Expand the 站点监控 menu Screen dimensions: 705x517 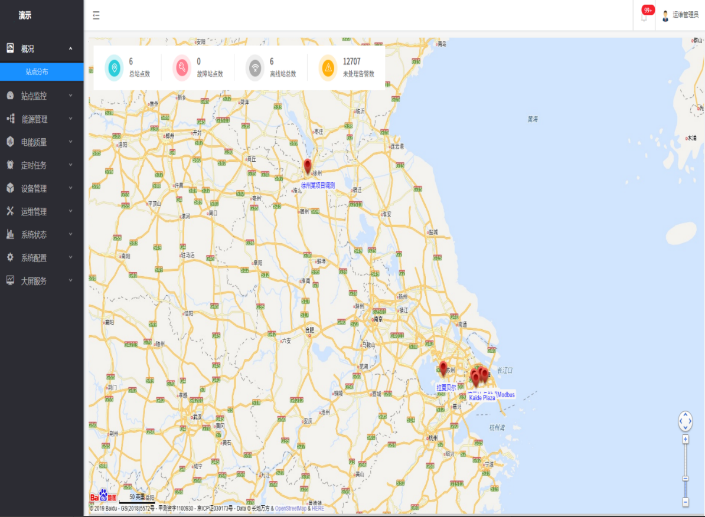coord(41,96)
